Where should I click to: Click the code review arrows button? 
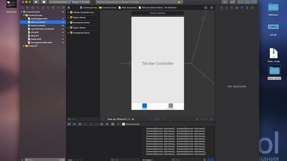232,2
